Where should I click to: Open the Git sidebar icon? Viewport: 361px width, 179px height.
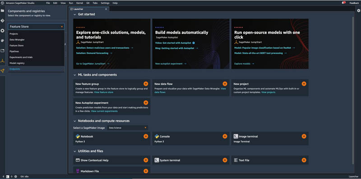pos(3,20)
